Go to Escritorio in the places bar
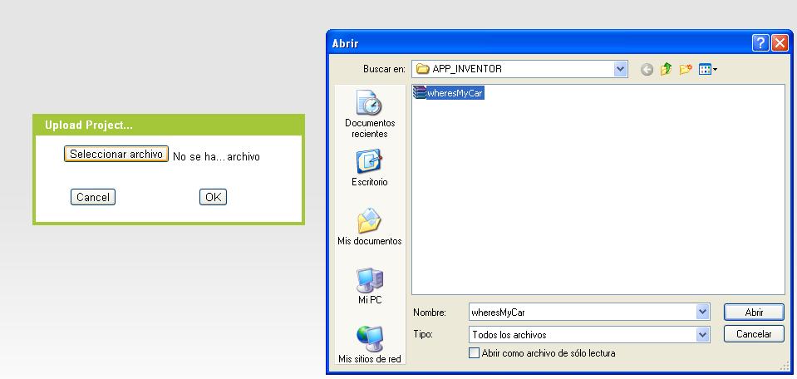 coord(370,168)
